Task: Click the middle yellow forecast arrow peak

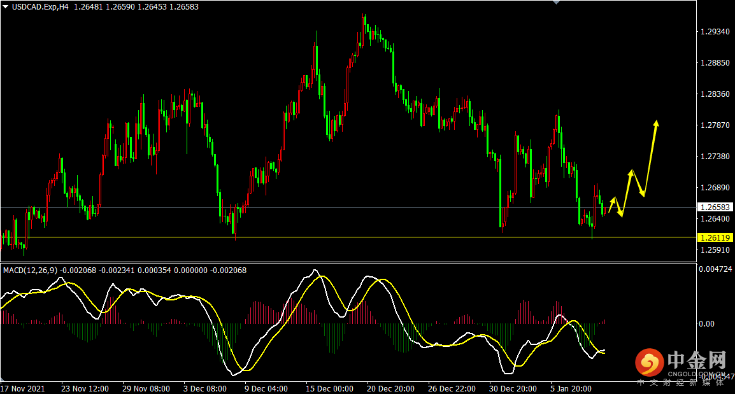Action: point(631,172)
